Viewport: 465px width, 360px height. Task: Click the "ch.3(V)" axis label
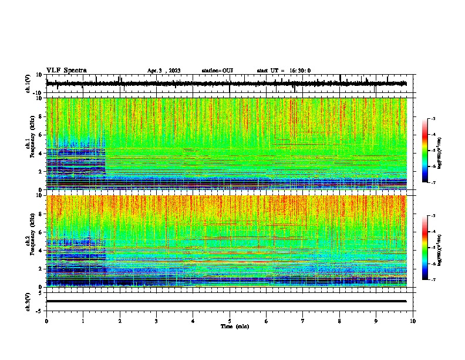pyautogui.click(x=28, y=302)
